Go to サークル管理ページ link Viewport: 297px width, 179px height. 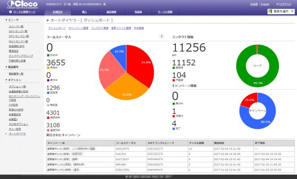point(24,12)
